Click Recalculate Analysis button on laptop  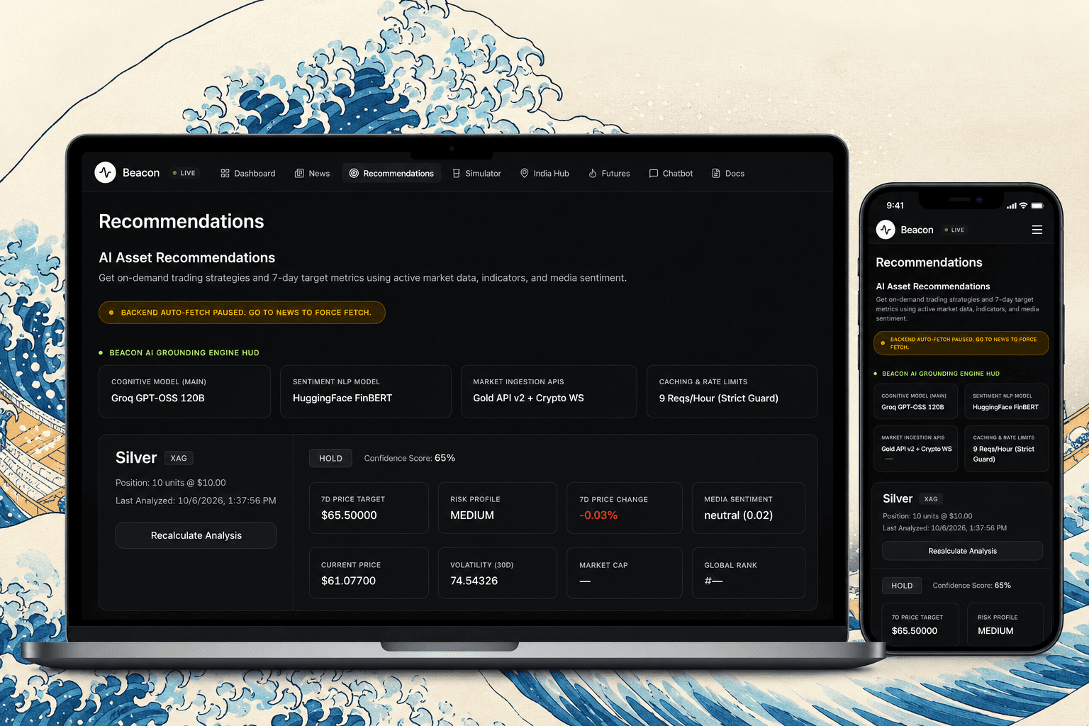click(x=196, y=535)
